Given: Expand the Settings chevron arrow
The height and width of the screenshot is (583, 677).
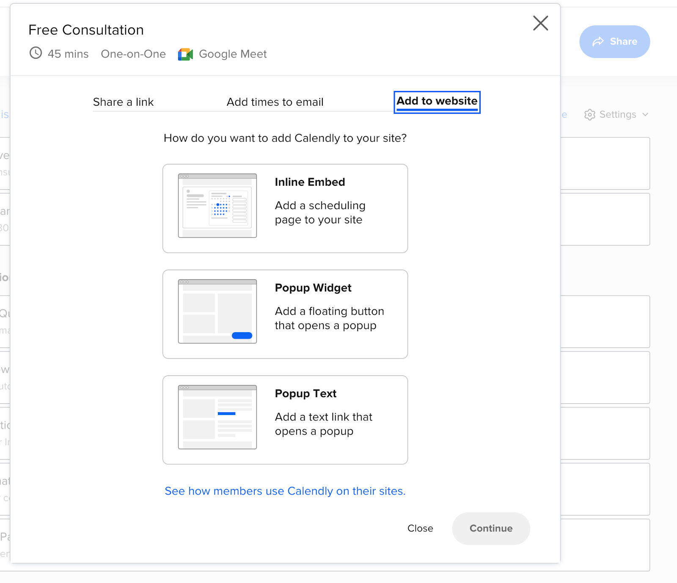Looking at the screenshot, I should point(645,115).
